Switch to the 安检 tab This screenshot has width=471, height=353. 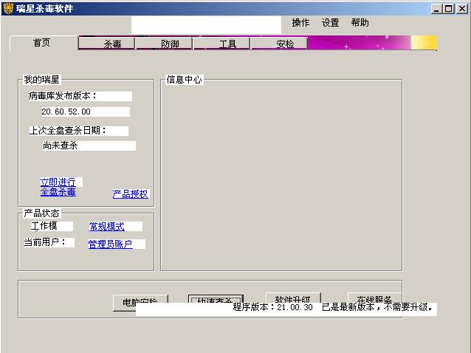pos(279,44)
